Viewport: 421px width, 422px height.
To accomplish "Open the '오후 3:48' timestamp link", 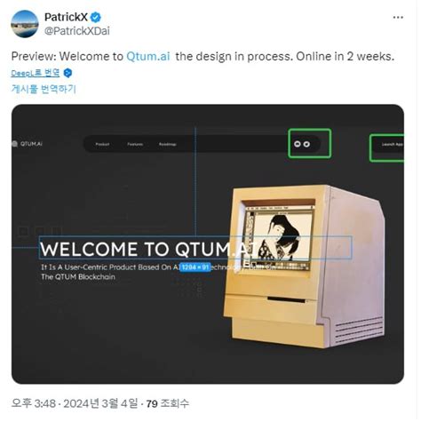I will (x=34, y=403).
